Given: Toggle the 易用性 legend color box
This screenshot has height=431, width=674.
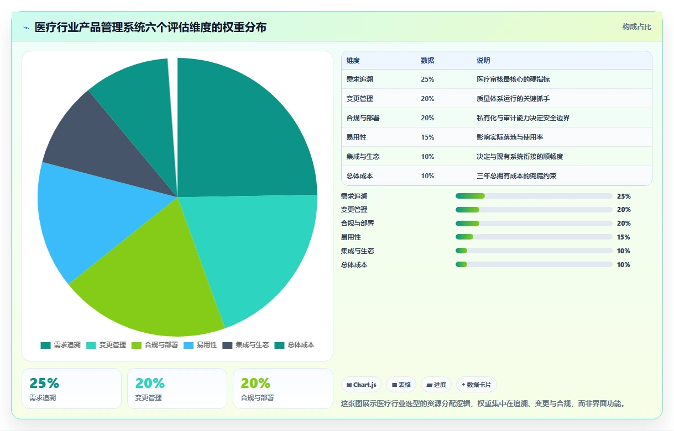Looking at the screenshot, I should pyautogui.click(x=189, y=345).
